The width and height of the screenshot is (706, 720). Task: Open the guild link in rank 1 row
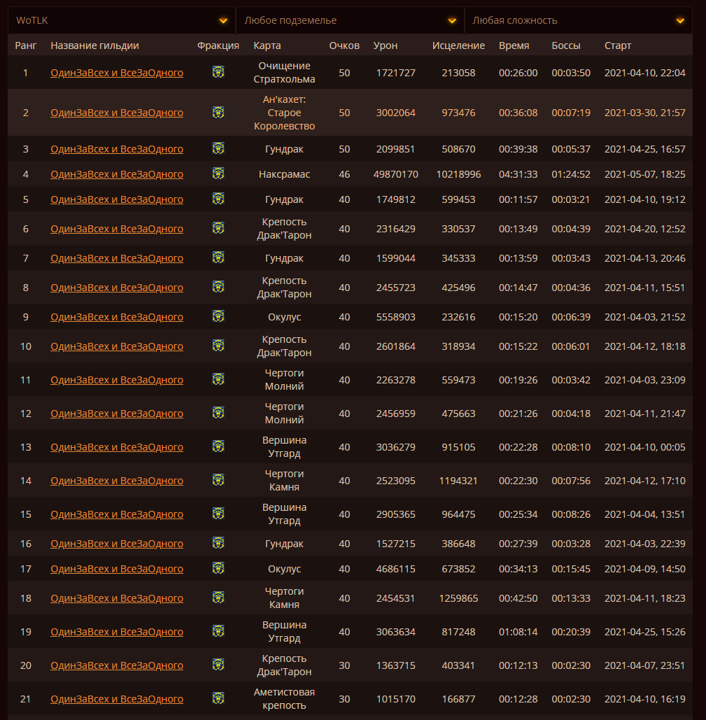pyautogui.click(x=117, y=73)
